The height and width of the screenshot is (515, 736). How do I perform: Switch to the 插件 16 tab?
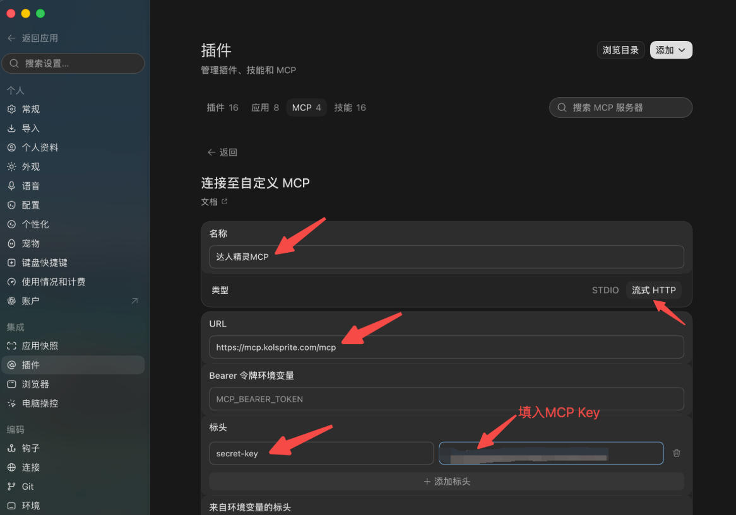pos(222,108)
